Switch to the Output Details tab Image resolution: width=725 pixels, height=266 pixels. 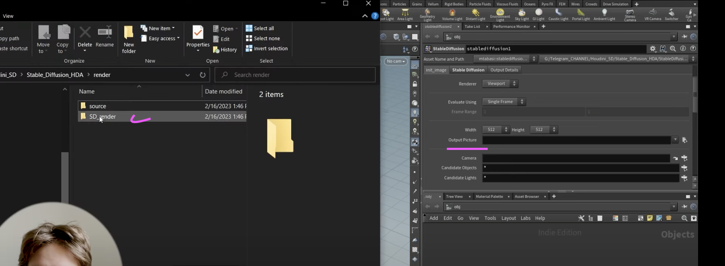coord(504,70)
